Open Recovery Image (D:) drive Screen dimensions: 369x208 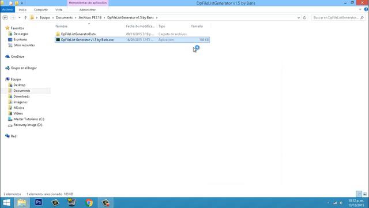(x=28, y=125)
